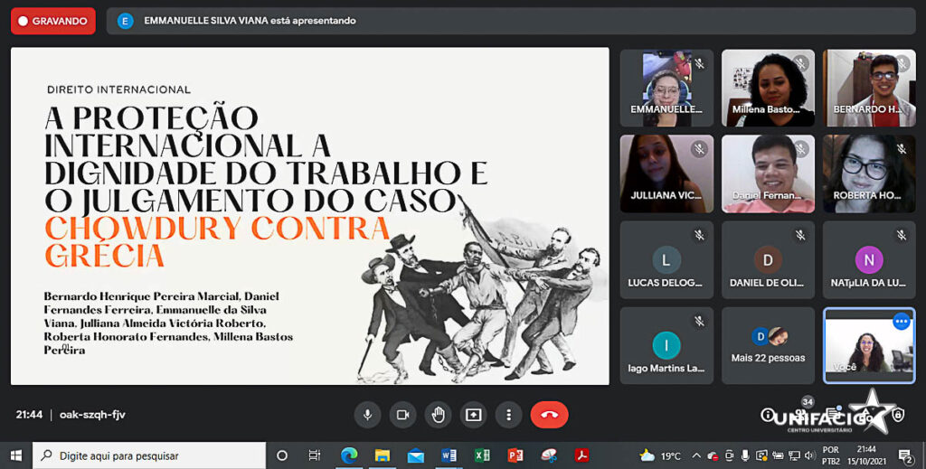Mute the microphone in the call bar
This screenshot has width=926, height=469.
(x=367, y=415)
